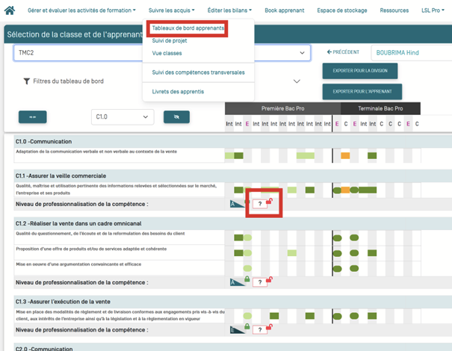Click red unlock icon in C1.1 row
The image size is (452, 351).
[x=270, y=200]
